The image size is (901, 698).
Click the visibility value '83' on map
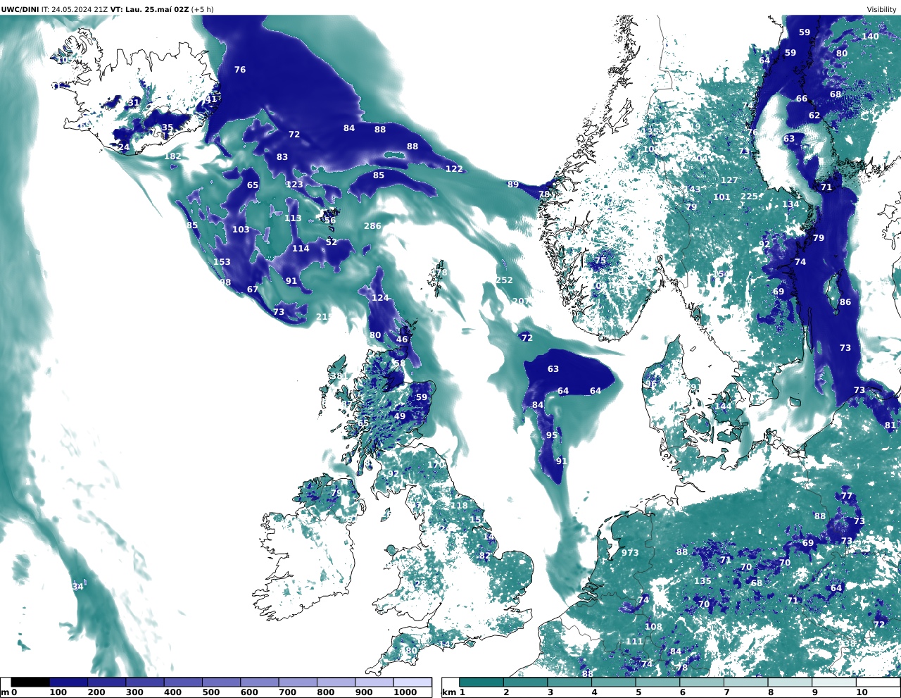pyautogui.click(x=282, y=157)
